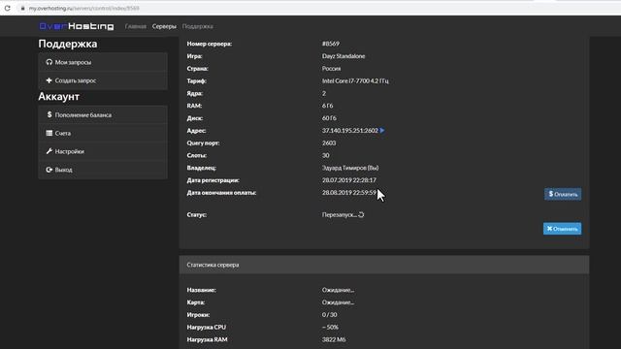Image resolution: width=621 pixels, height=349 pixels.
Task: Click owner value Эдуард Тимиров (Вы)
Action: [350, 168]
